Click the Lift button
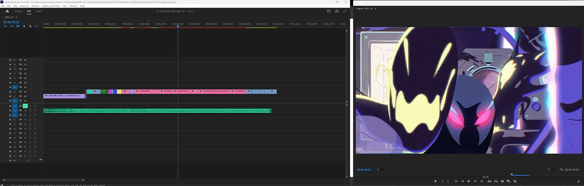This screenshot has width=584, height=186. [x=489, y=181]
